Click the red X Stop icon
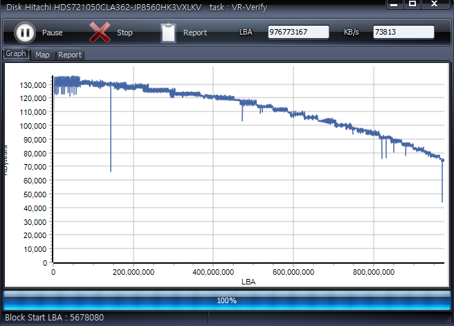454x326 pixels. pos(100,33)
